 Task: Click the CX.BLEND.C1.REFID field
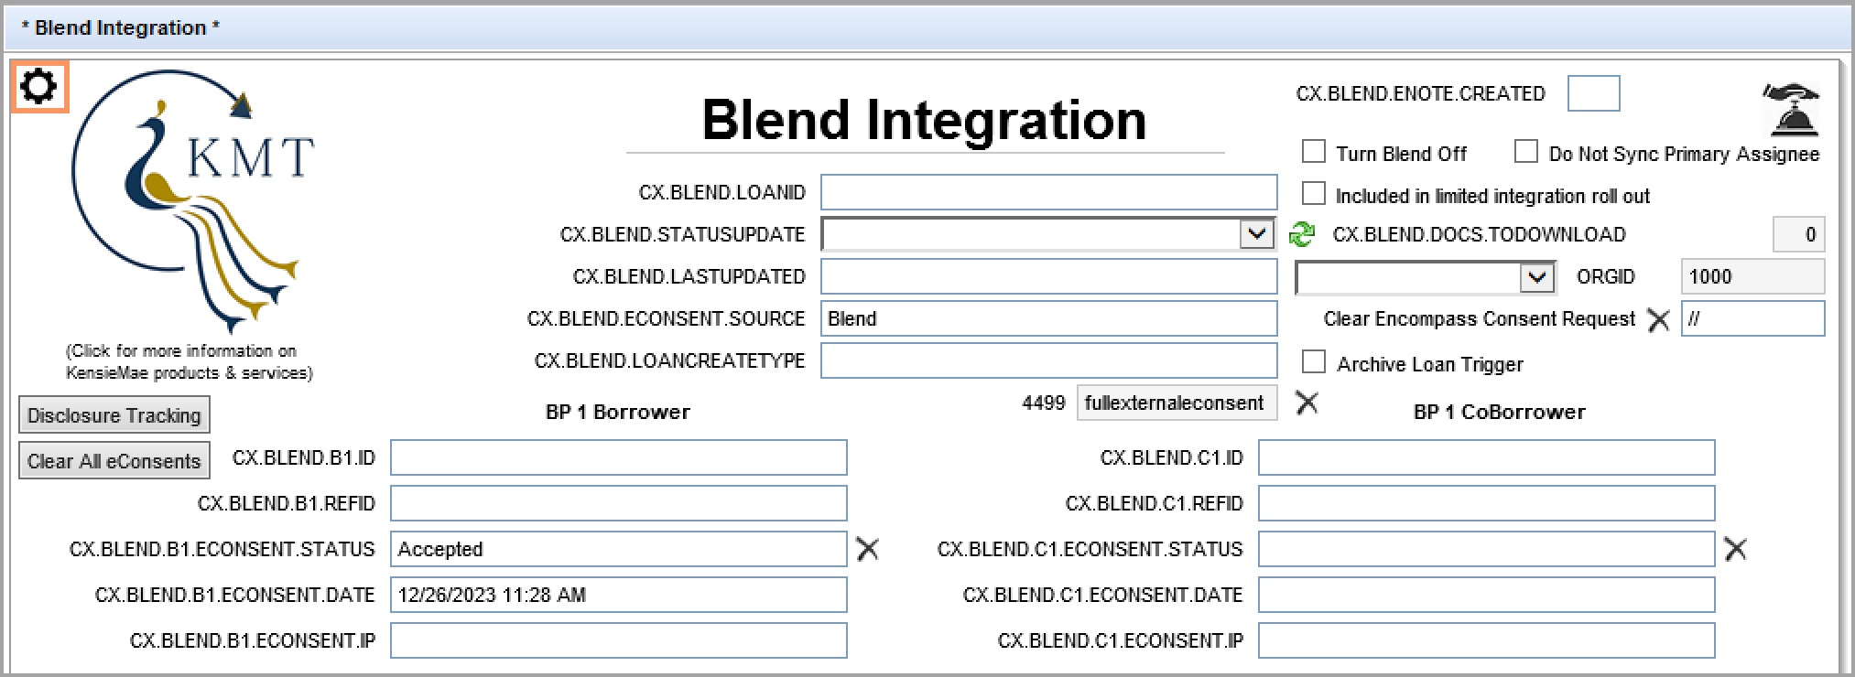(1486, 503)
